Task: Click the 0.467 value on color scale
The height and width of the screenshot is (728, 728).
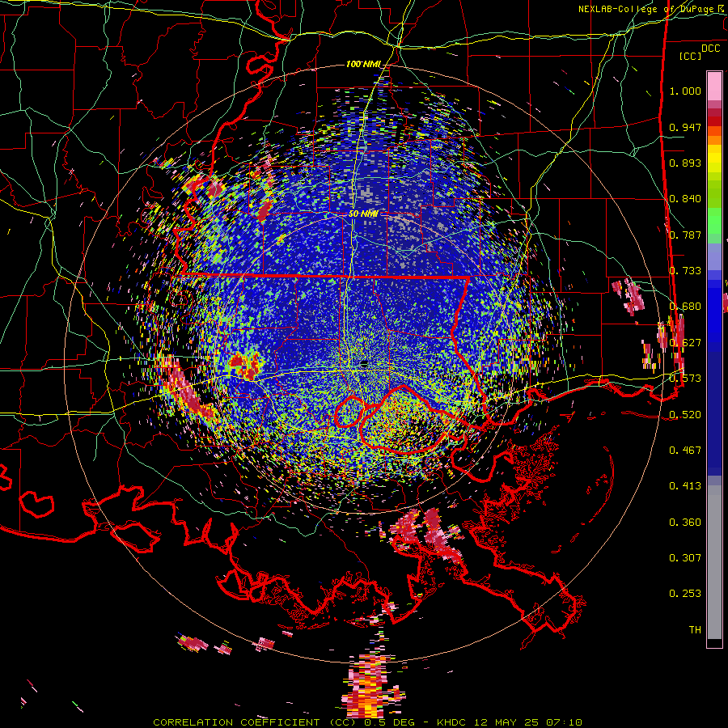Action: [x=685, y=450]
